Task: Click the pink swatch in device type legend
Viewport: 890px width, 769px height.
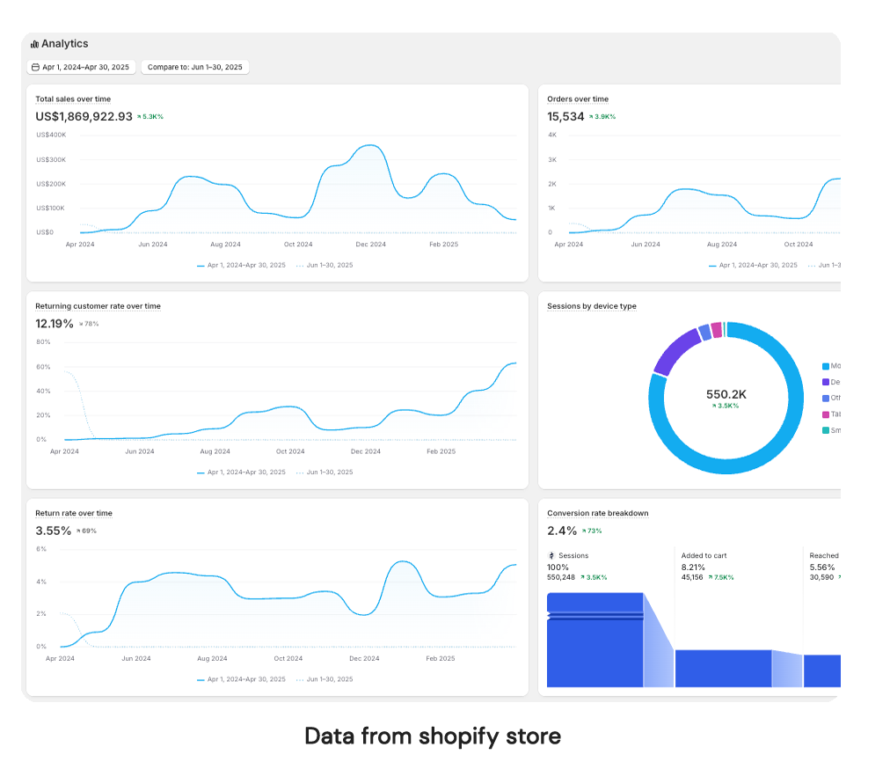Action: coord(826,414)
